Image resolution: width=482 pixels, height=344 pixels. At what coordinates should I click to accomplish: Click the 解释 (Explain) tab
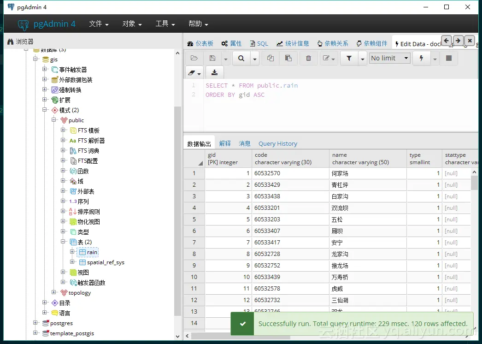(x=225, y=143)
